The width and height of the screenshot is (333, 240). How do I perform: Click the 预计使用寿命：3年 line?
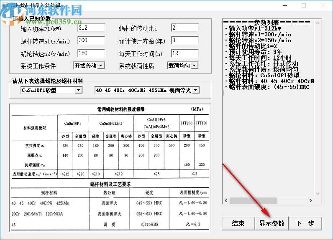coord(254,52)
